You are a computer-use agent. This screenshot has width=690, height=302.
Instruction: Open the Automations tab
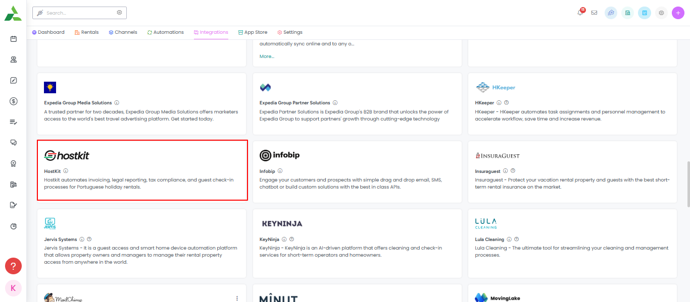pos(165,32)
